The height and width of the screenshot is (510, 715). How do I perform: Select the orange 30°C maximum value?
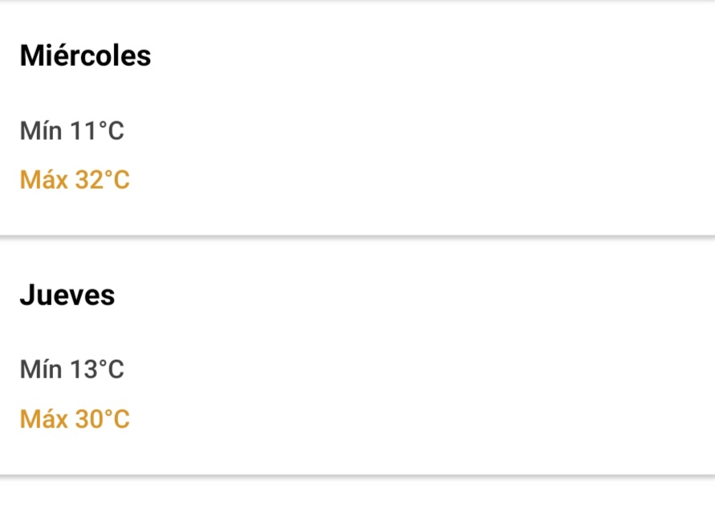point(102,419)
